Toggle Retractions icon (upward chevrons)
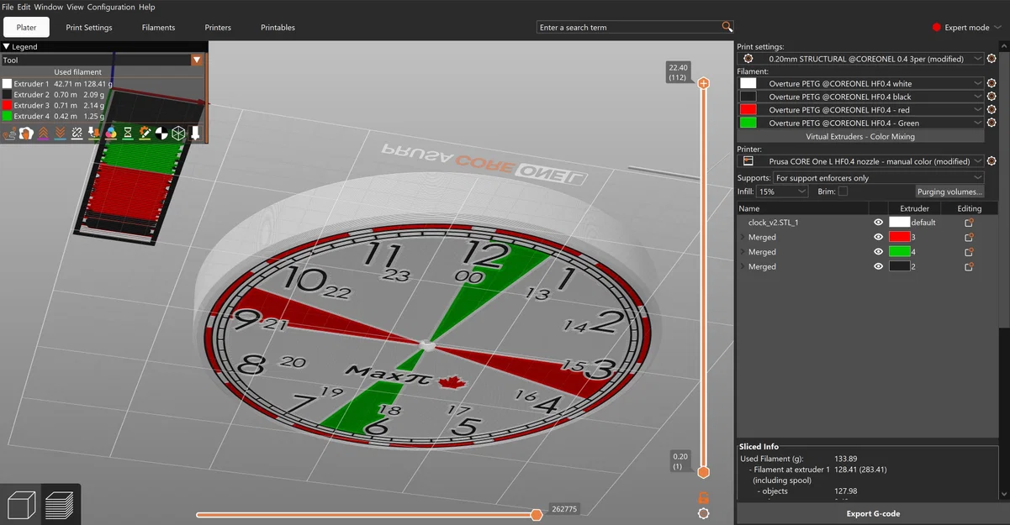This screenshot has width=1010, height=525. click(43, 134)
